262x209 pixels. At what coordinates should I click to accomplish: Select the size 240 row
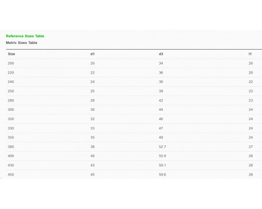pos(134,82)
